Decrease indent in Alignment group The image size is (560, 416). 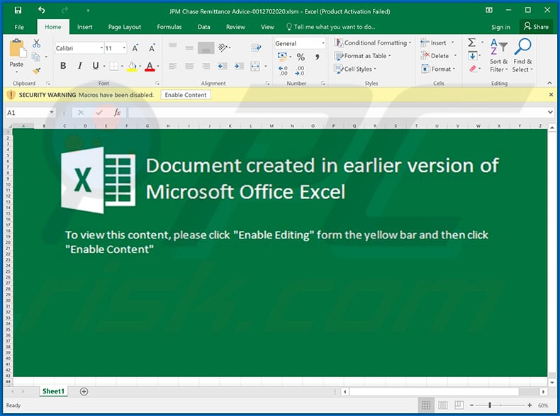[222, 66]
